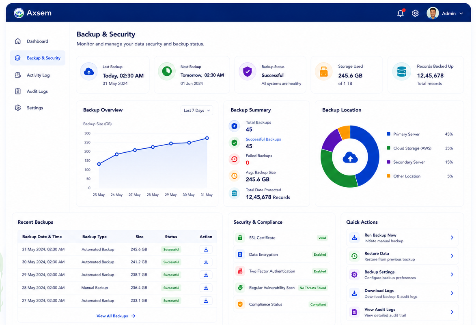Open the Last 7 Days dropdown
The width and height of the screenshot is (476, 325).
click(197, 110)
